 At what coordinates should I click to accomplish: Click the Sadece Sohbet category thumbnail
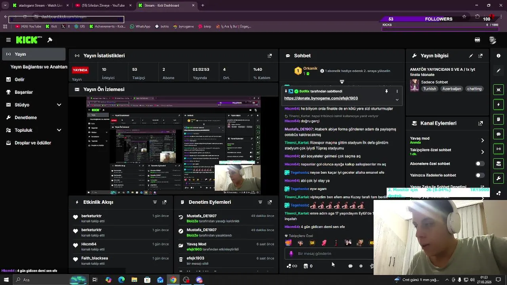[x=414, y=85]
